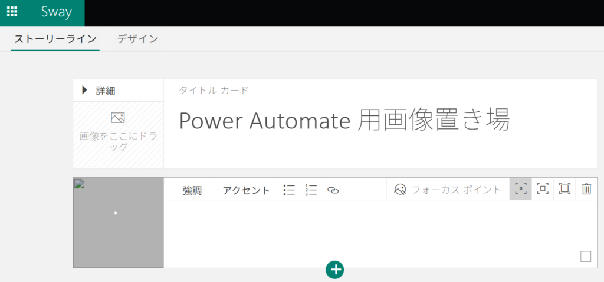604x282 pixels.
Task: Select the gray image card thumbnail
Action: (x=118, y=223)
